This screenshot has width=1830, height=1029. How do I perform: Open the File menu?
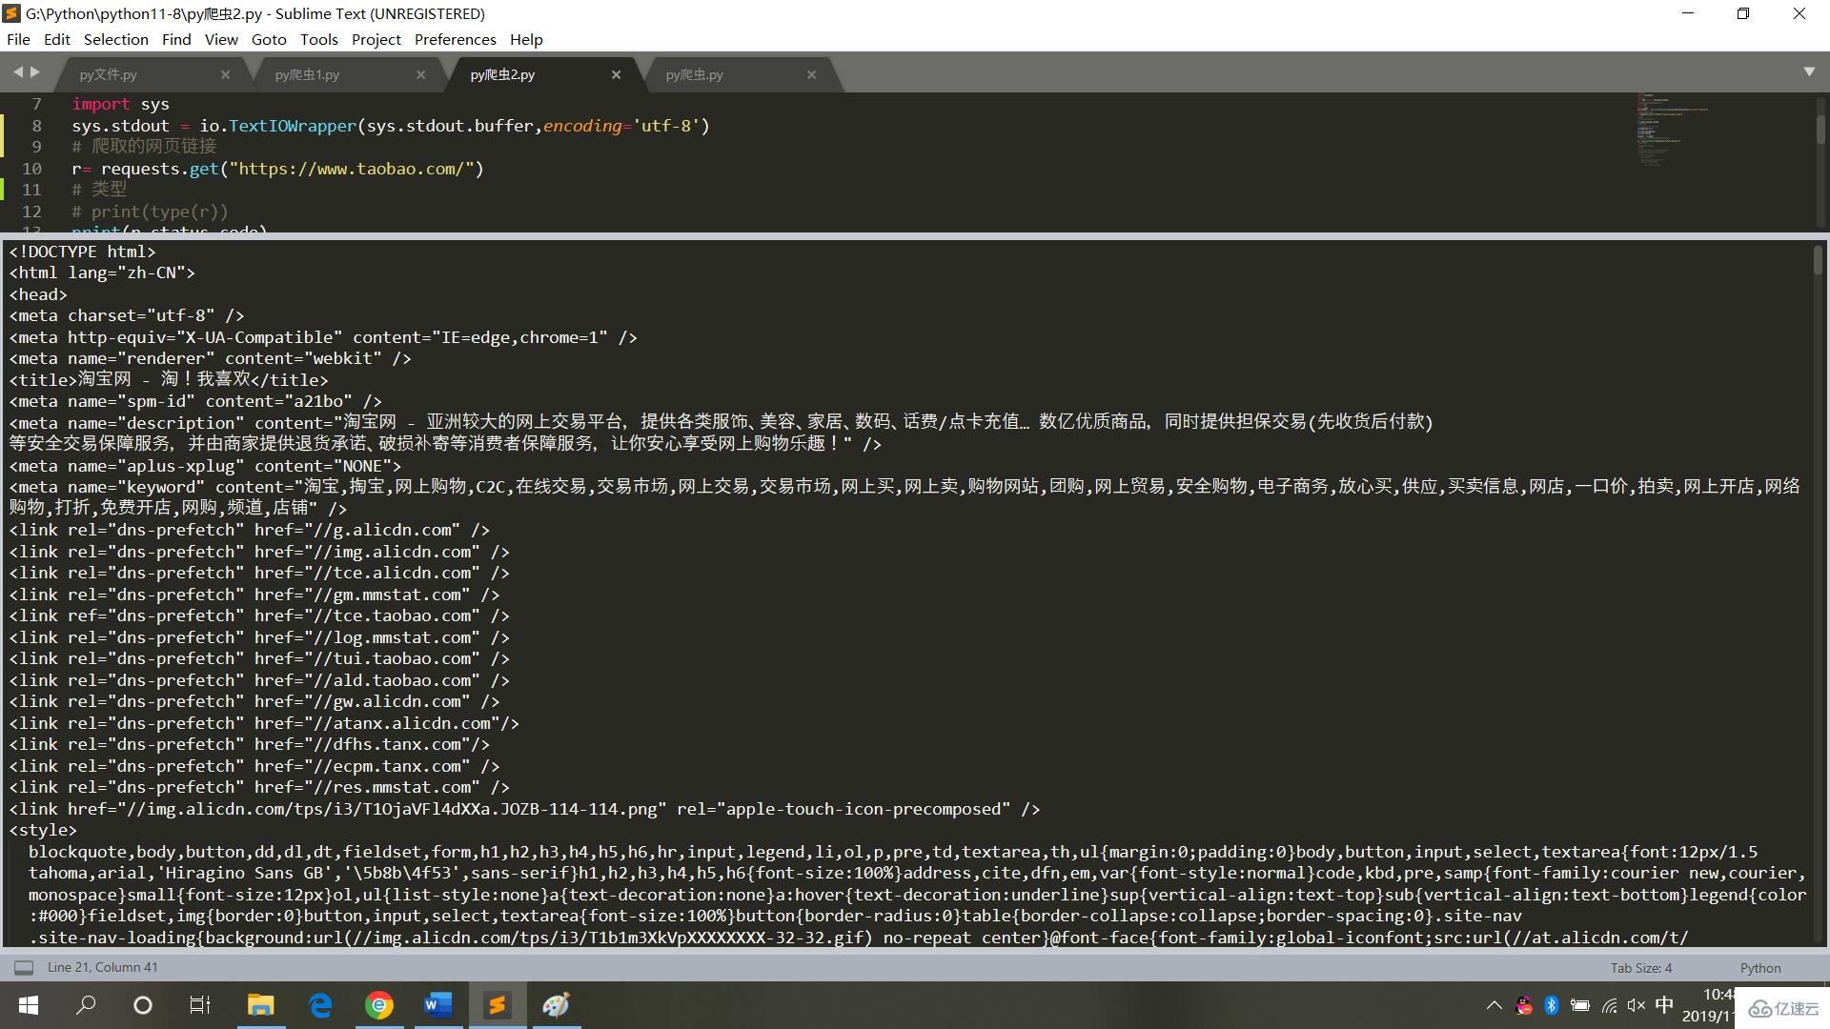coord(18,39)
